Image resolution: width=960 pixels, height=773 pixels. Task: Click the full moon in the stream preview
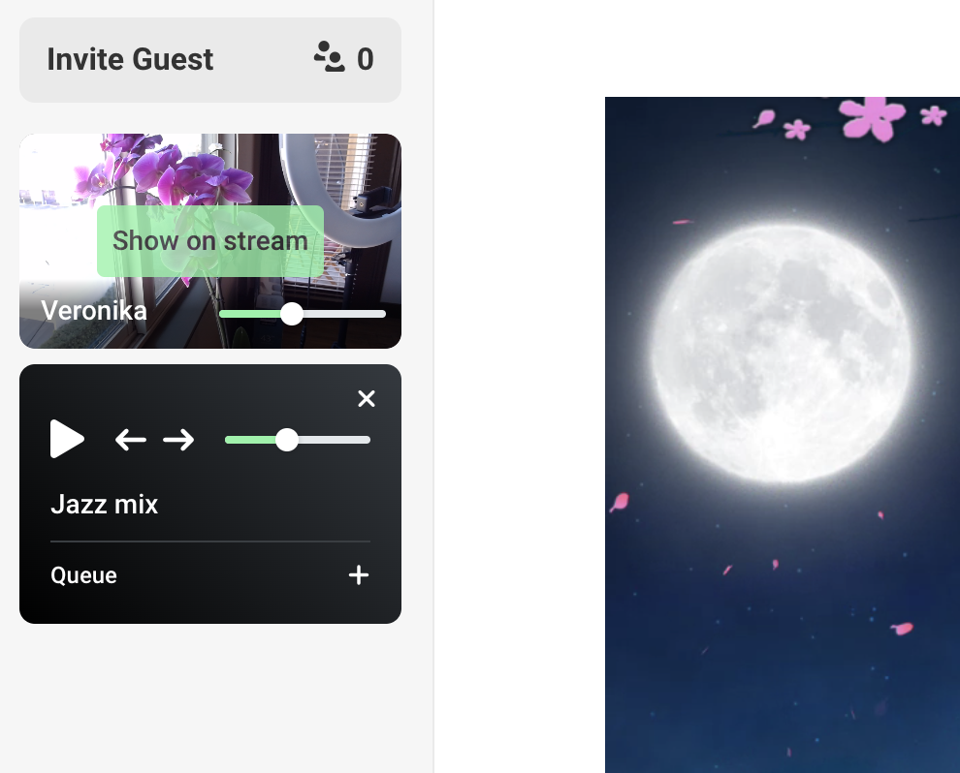click(781, 354)
